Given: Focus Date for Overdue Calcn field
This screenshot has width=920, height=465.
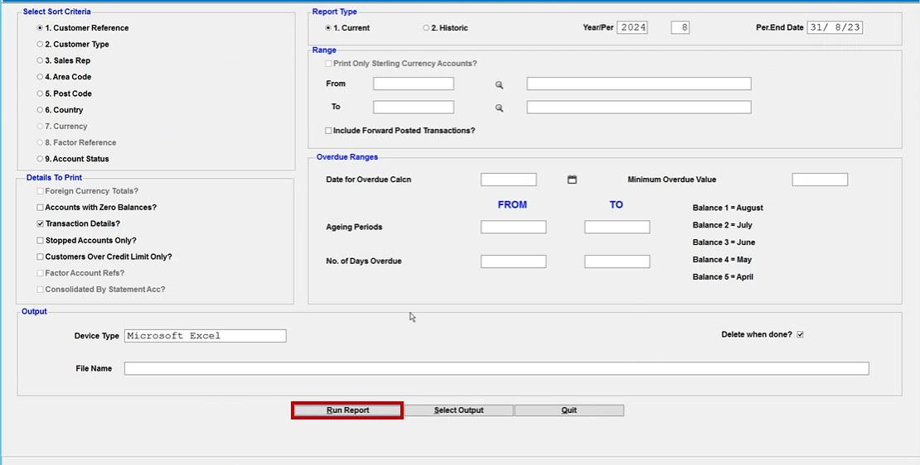Looking at the screenshot, I should (509, 180).
